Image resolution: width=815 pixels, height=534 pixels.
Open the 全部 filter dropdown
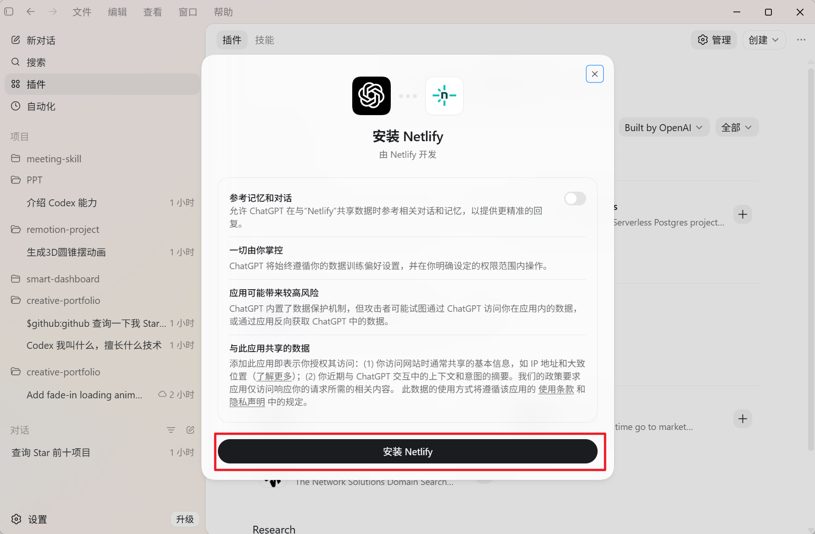coord(737,127)
